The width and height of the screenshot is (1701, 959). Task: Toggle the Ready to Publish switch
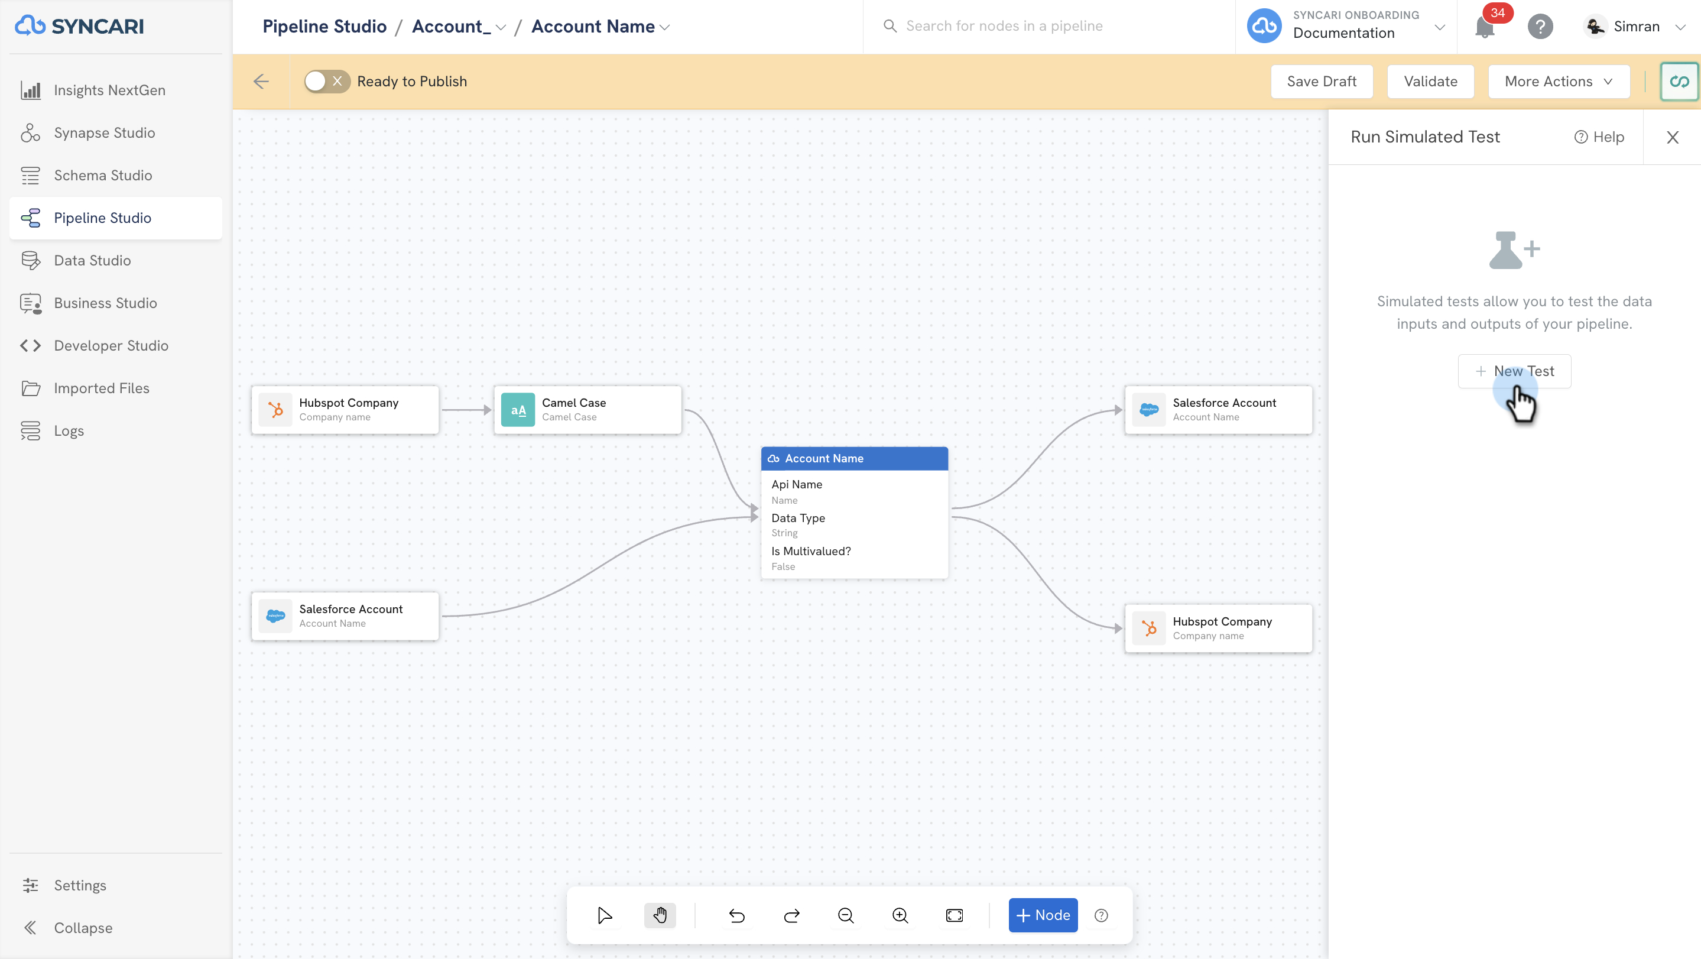click(x=327, y=81)
